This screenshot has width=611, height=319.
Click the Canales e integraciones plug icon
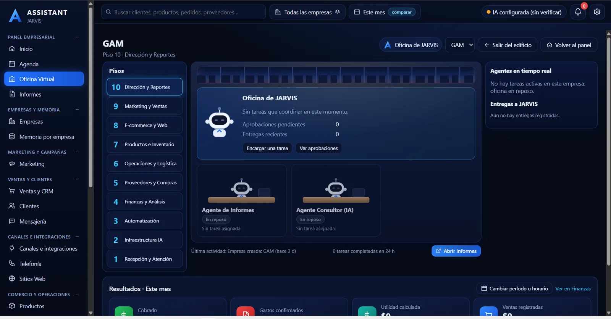pos(12,248)
